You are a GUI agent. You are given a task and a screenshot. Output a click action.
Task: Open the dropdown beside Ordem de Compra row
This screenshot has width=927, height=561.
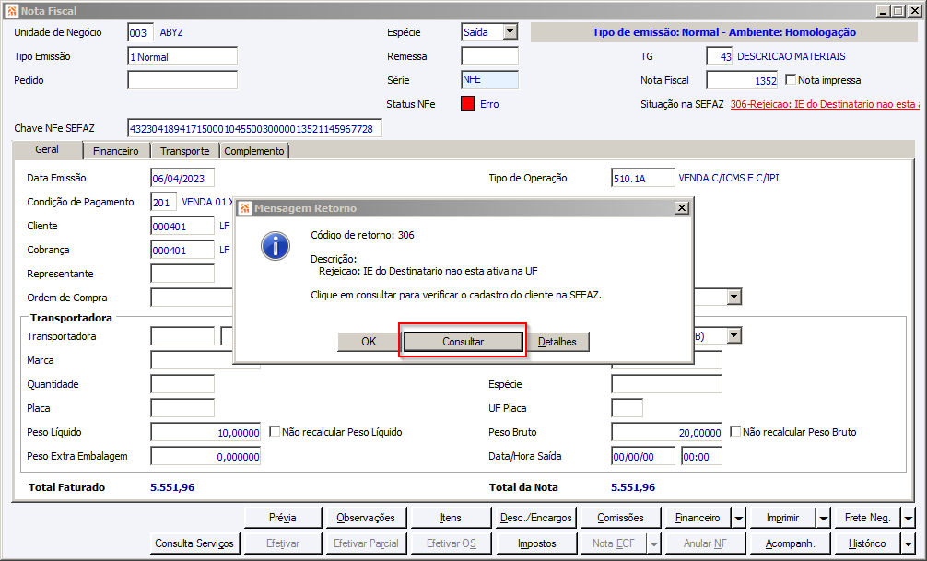pyautogui.click(x=734, y=297)
